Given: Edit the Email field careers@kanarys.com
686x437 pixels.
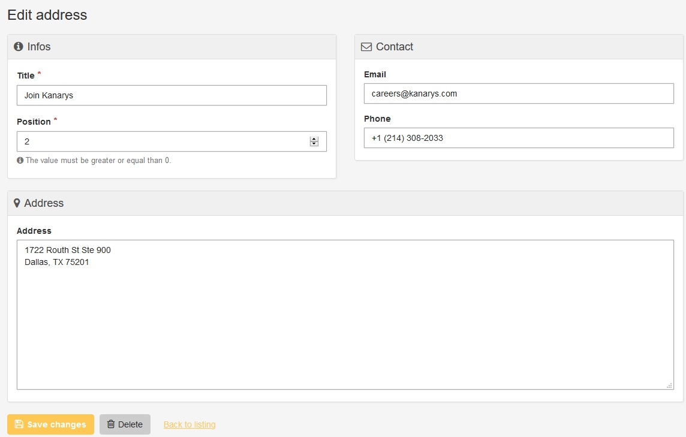Looking at the screenshot, I should (x=519, y=94).
